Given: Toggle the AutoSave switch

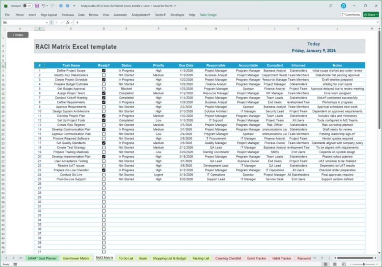Looking at the screenshot, I should pyautogui.click(x=27, y=6).
